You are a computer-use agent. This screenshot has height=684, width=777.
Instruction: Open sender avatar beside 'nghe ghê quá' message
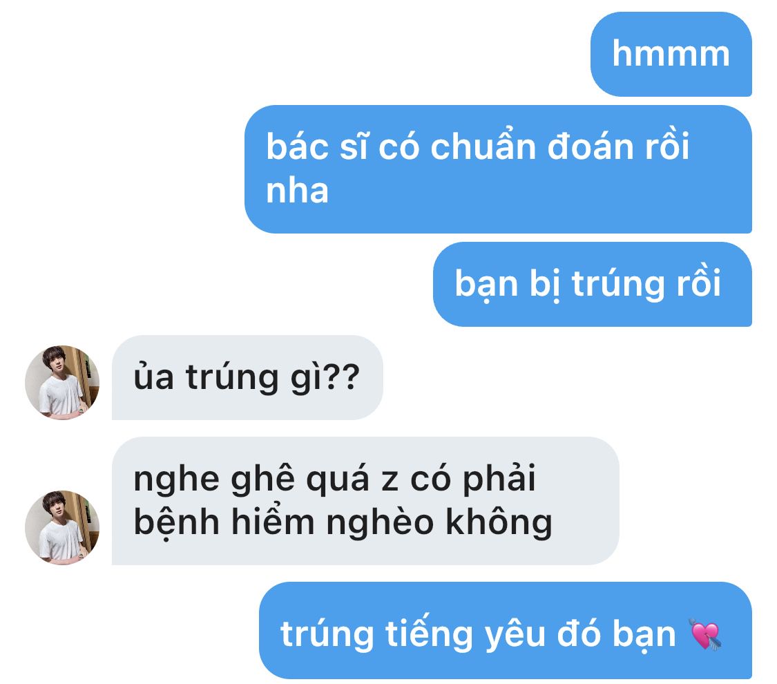click(x=62, y=527)
